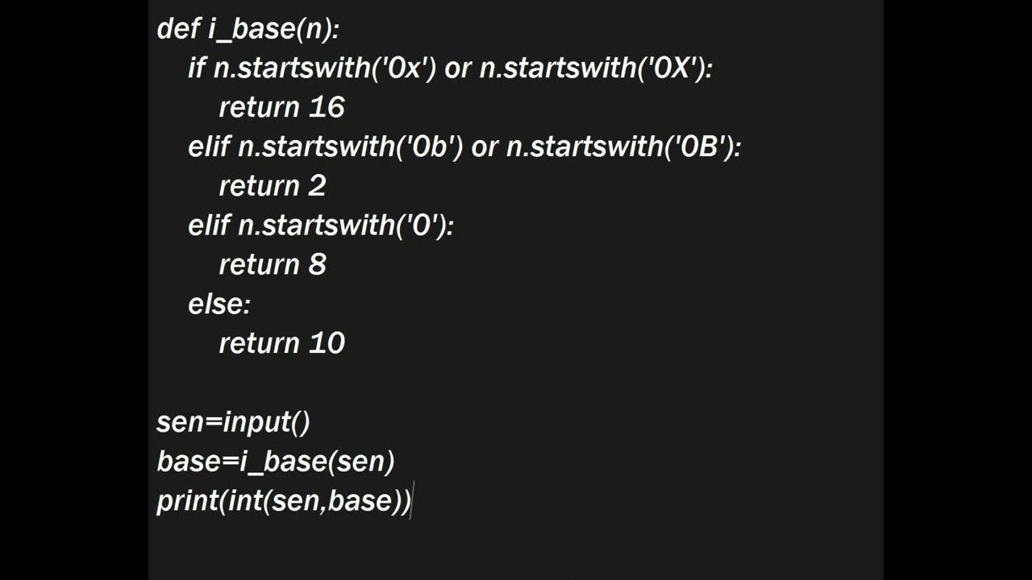Click the first 'if' keyword
This screenshot has width=1032, height=580.
point(197,68)
